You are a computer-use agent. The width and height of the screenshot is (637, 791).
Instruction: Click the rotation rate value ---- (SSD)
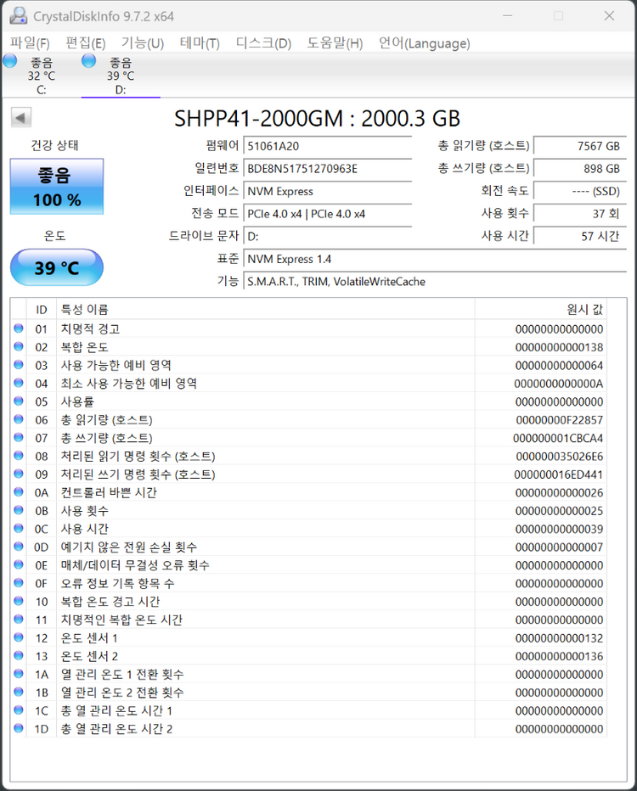[x=580, y=191]
